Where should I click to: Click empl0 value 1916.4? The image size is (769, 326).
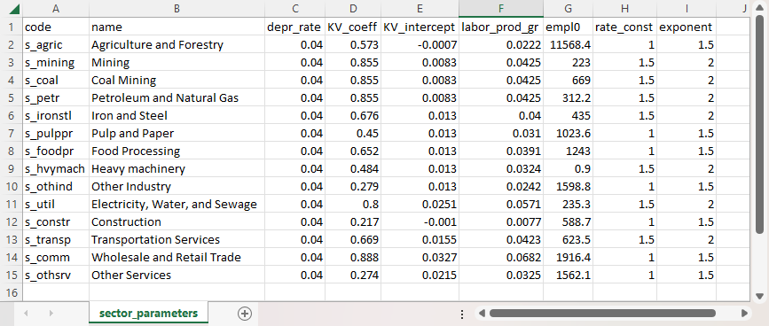568,257
